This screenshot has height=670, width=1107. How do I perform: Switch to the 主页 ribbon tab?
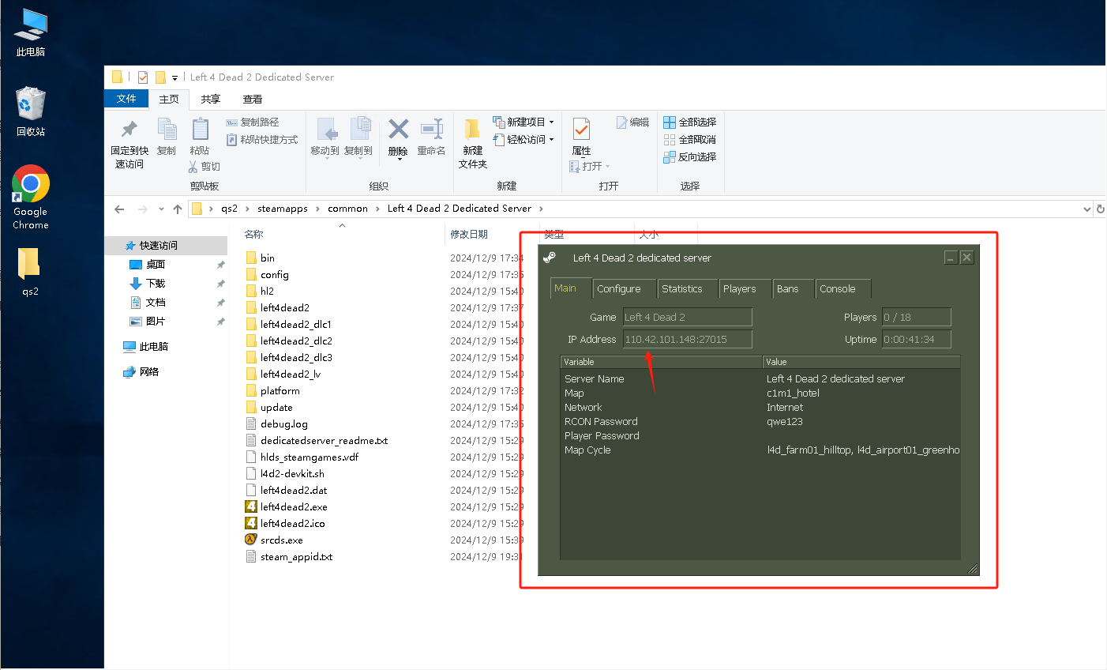point(169,100)
